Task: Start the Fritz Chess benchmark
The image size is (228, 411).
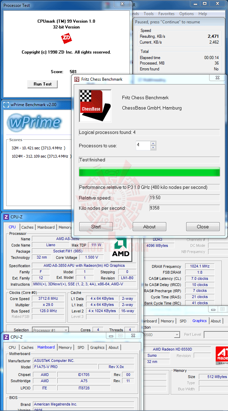Action: pos(96,227)
